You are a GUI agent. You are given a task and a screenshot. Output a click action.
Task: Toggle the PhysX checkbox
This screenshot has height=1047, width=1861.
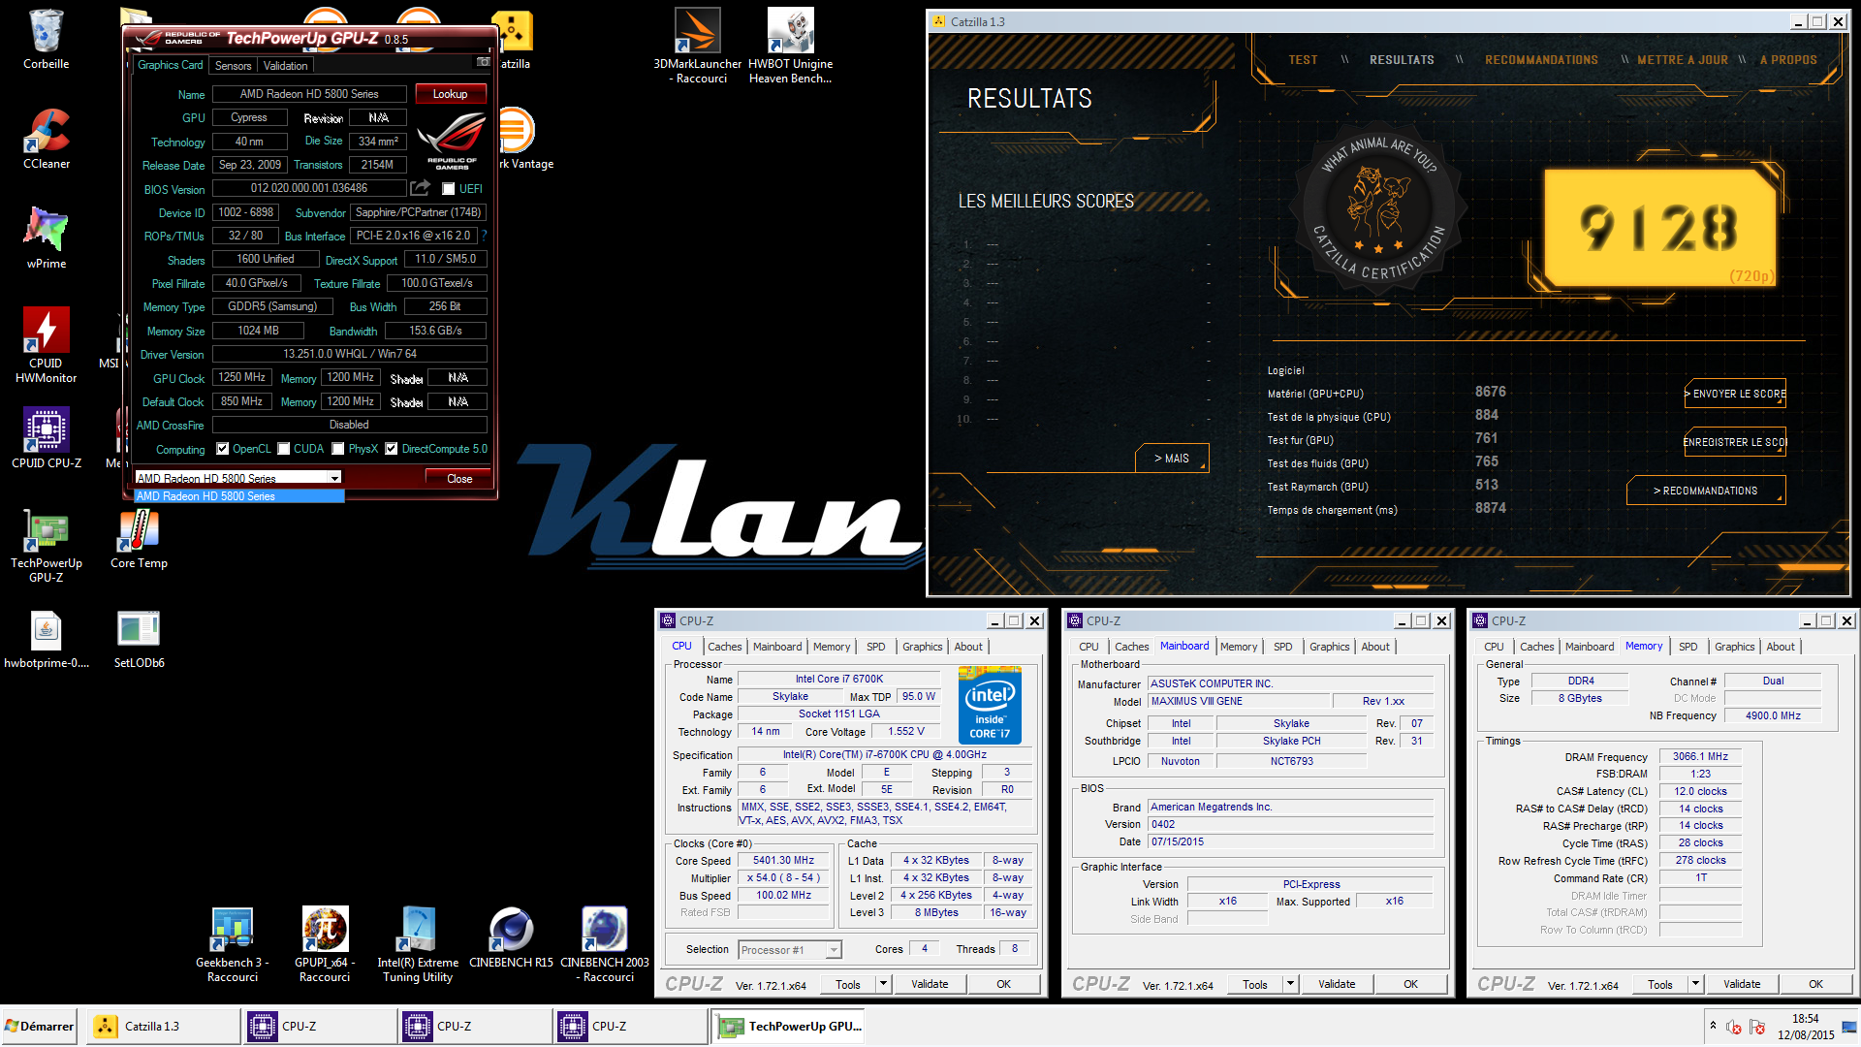338,449
